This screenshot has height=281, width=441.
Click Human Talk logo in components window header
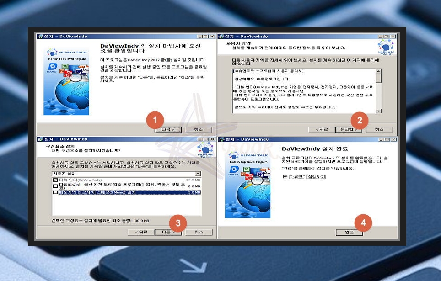(205, 149)
